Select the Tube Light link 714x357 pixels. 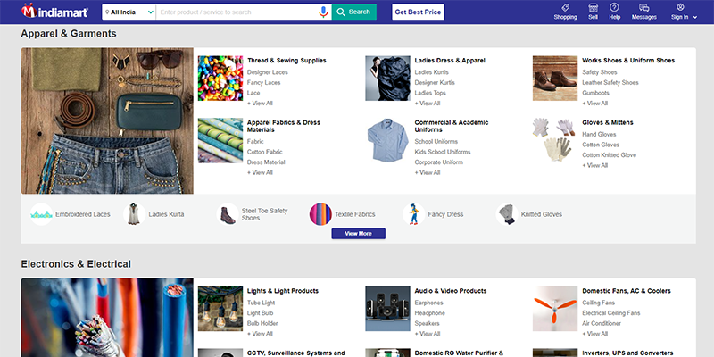[x=261, y=303]
